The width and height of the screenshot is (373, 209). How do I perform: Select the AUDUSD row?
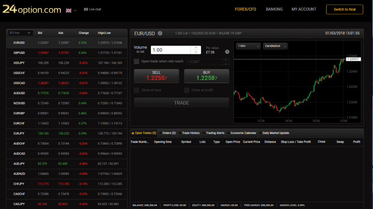pyautogui.click(x=67, y=93)
